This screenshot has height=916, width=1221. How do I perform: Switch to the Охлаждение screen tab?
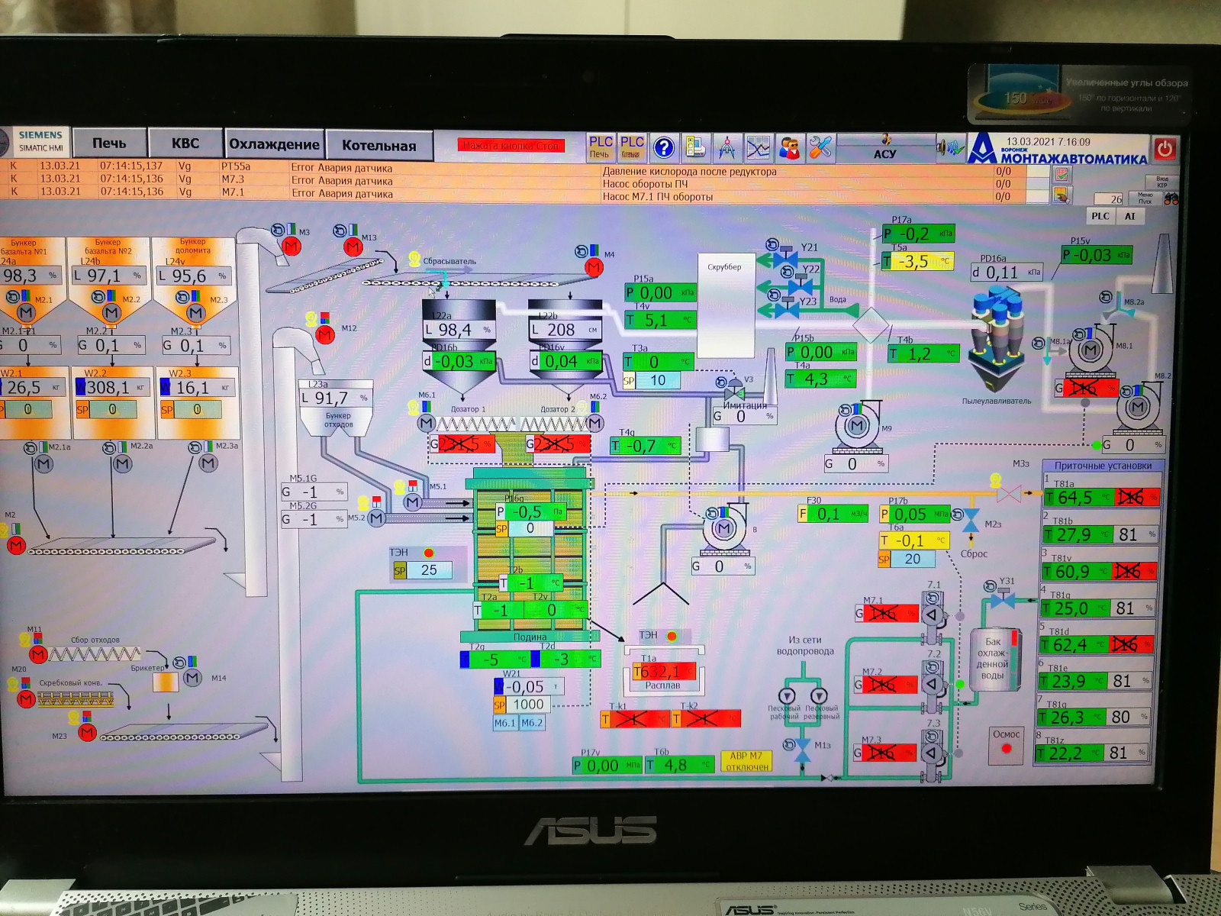tap(274, 144)
